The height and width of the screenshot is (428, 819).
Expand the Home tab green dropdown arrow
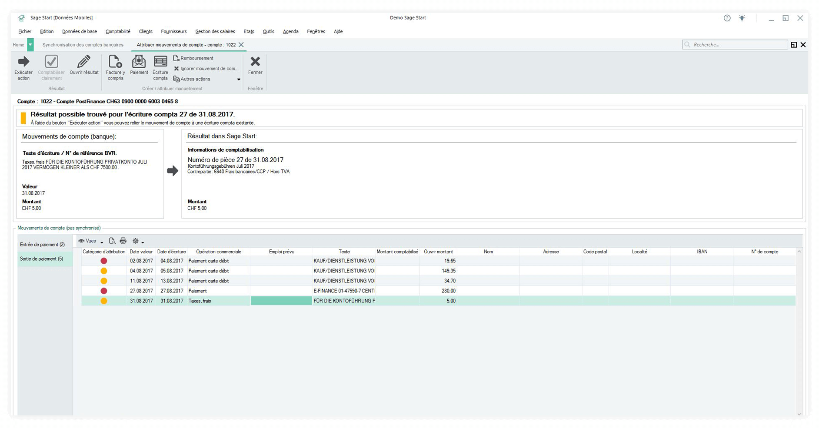(x=30, y=45)
